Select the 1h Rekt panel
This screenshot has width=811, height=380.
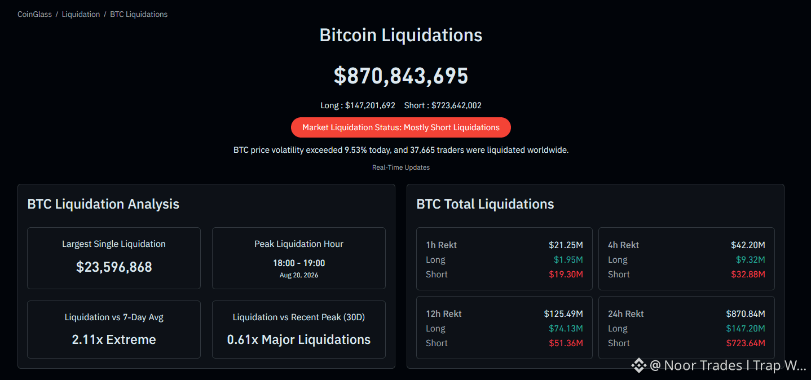504,259
